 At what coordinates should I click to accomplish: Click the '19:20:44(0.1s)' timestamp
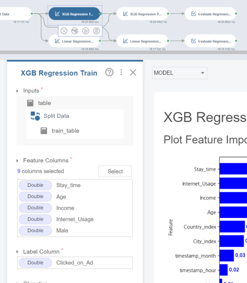(x=158, y=22)
